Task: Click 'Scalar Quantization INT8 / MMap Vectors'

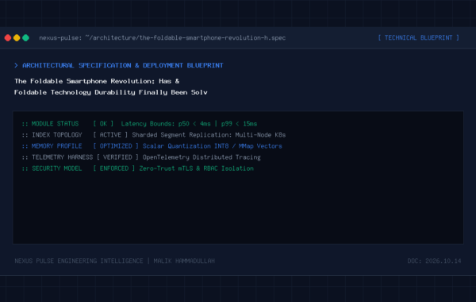Action: (212, 146)
